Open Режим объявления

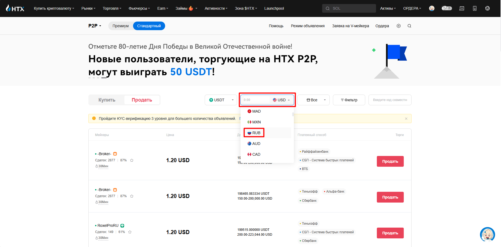(308, 26)
